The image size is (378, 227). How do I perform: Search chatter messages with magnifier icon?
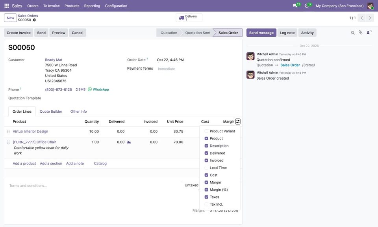pos(353,33)
